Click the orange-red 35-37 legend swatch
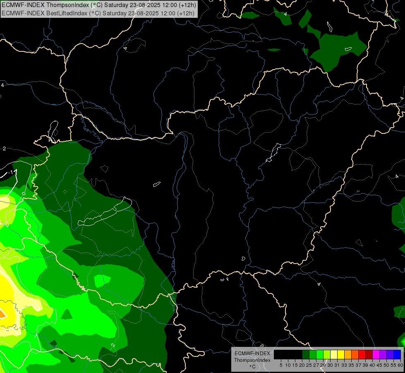 coord(355,354)
